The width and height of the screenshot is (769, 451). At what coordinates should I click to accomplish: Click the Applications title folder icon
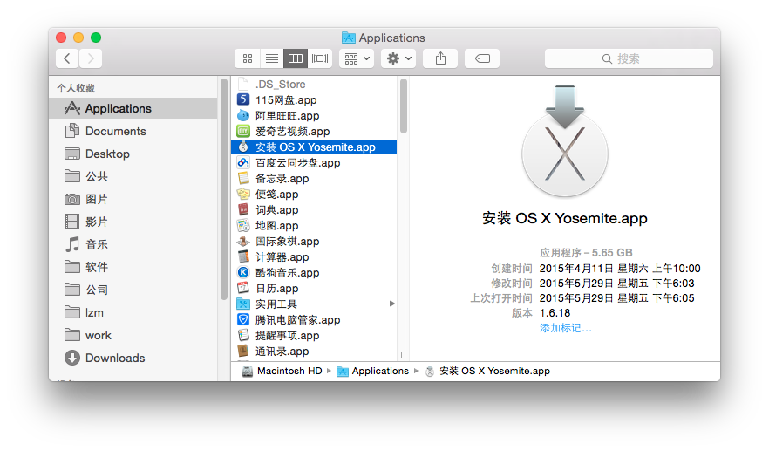349,38
